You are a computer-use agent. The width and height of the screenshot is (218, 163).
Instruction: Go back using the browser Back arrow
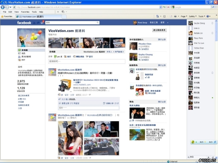(x=3, y=7)
